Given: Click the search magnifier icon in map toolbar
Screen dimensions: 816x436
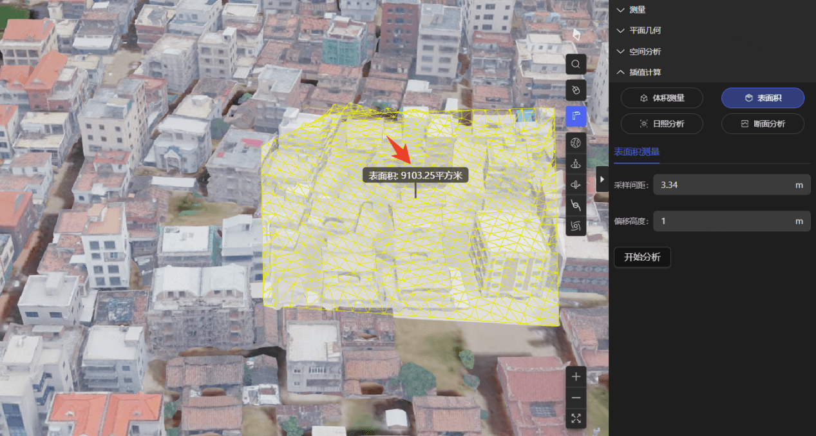Looking at the screenshot, I should (576, 64).
